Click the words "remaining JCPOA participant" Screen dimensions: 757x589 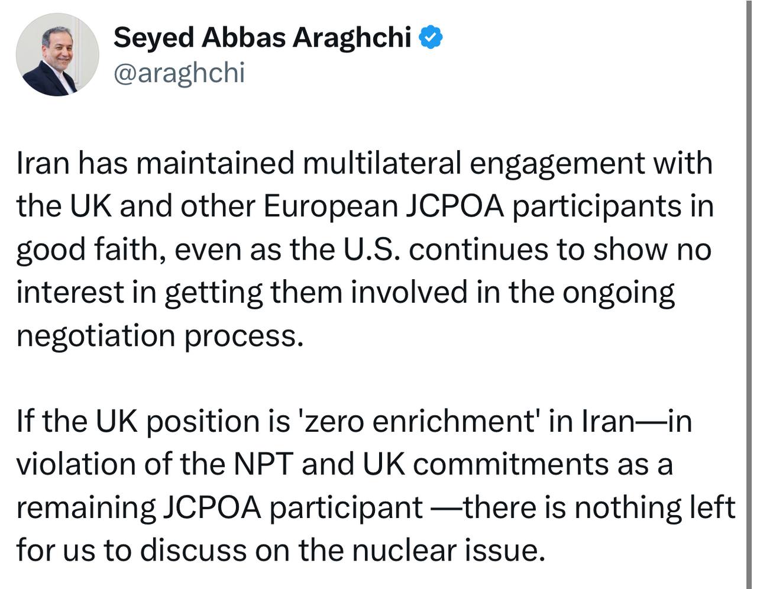point(219,507)
